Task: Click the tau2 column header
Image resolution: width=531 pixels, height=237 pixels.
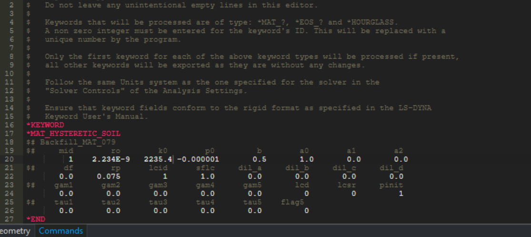Action: [x=111, y=202]
